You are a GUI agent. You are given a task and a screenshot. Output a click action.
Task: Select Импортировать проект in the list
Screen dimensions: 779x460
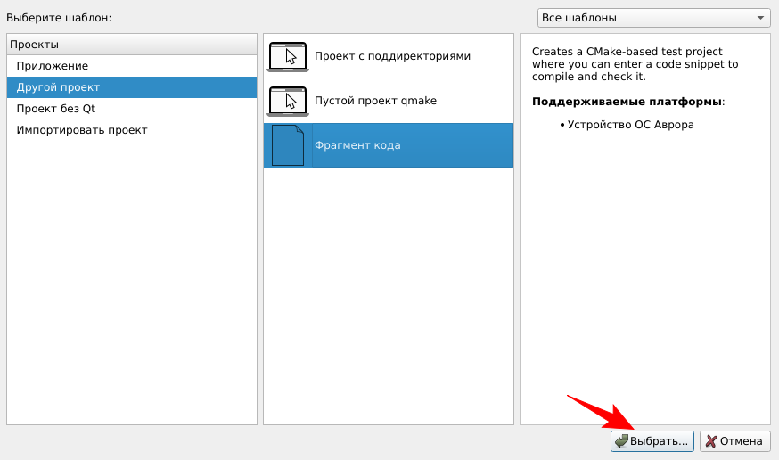pyautogui.click(x=81, y=130)
